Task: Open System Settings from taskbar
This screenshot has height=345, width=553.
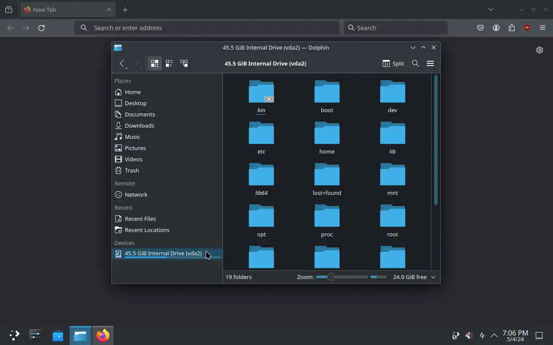Action: point(35,335)
